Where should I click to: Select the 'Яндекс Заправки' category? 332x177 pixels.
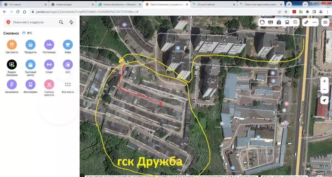12,68
